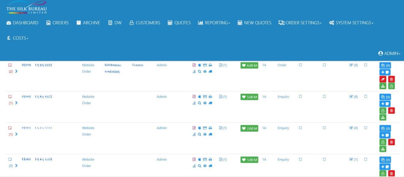The width and height of the screenshot is (404, 177).
Task: Tick checkbox directly right of Order status
Action: pos(300,65)
